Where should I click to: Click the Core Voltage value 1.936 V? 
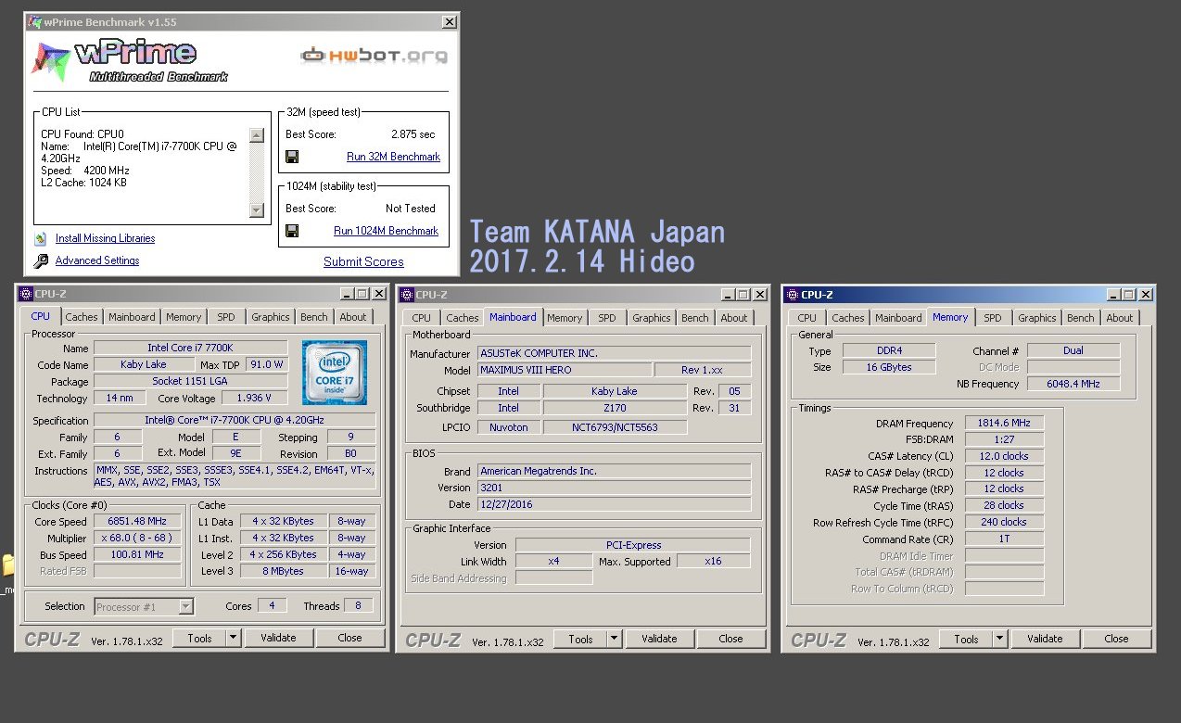(255, 398)
